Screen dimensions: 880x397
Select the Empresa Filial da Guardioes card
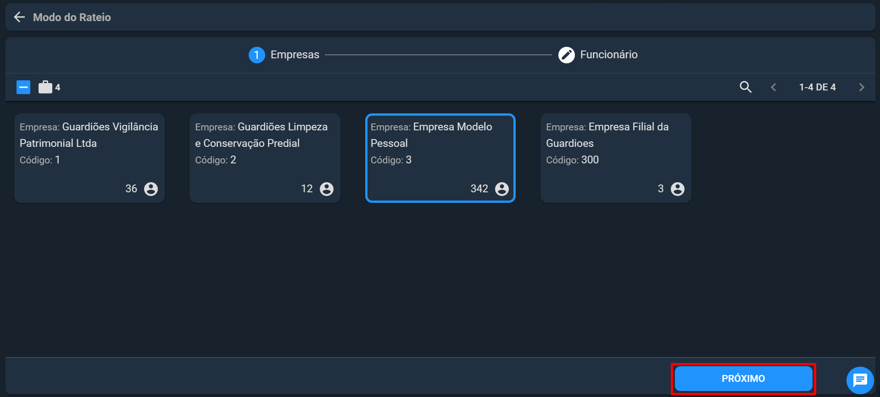coord(616,158)
